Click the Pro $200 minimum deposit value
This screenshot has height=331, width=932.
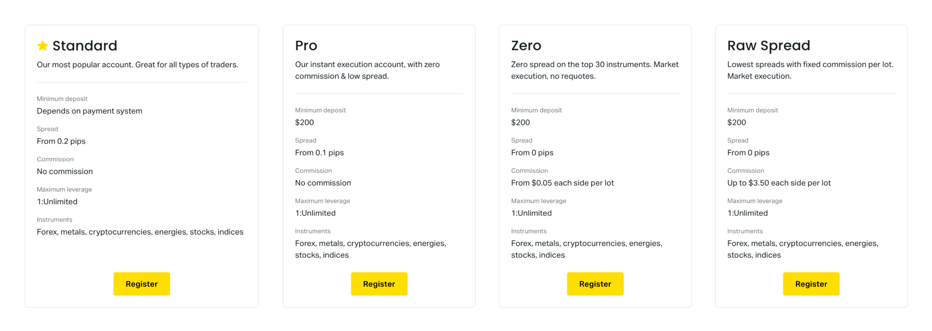(304, 122)
